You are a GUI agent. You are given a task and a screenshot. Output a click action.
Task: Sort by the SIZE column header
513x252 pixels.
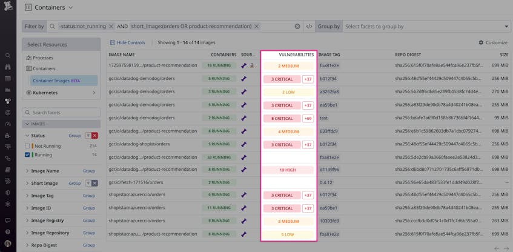click(504, 55)
